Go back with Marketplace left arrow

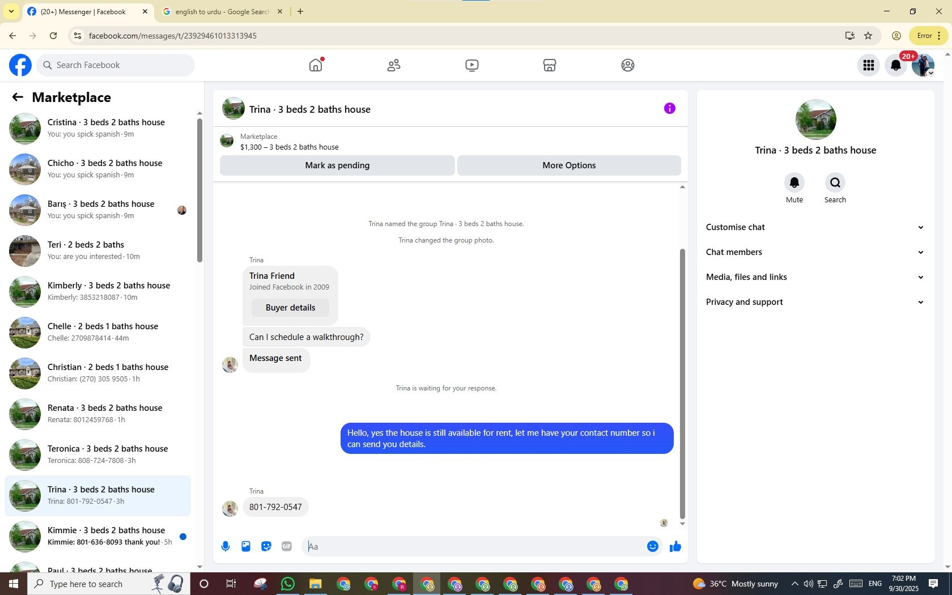pyautogui.click(x=18, y=97)
